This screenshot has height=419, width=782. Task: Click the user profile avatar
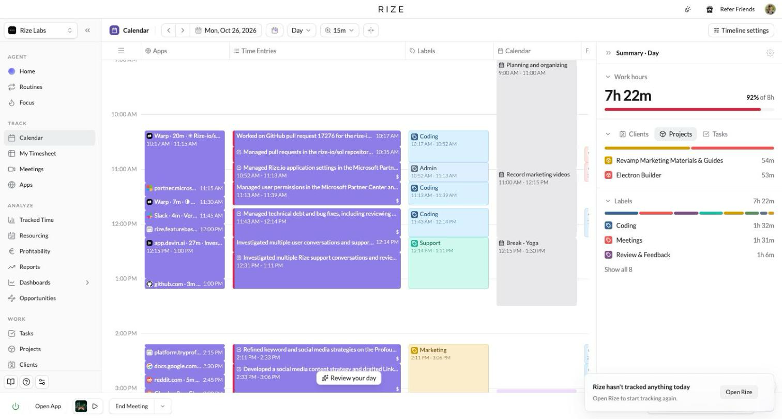tap(770, 9)
